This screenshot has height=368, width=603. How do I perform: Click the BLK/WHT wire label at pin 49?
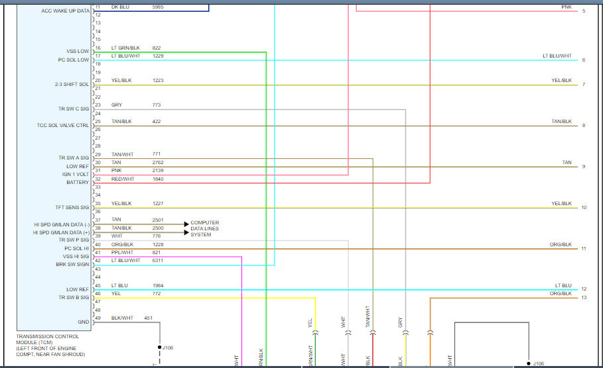(122, 318)
